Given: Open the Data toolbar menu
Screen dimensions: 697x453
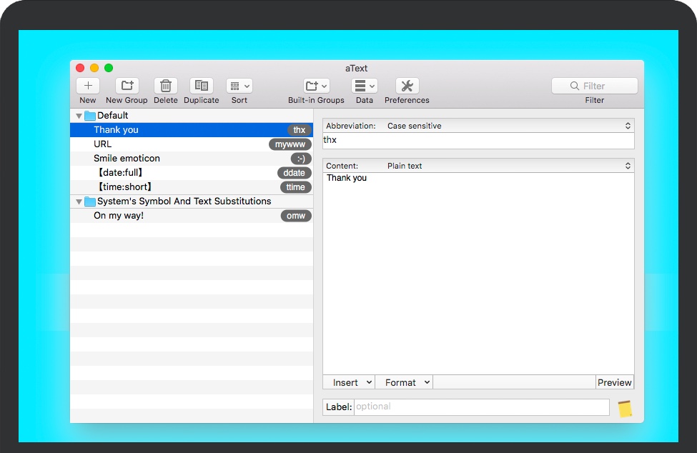Looking at the screenshot, I should [365, 86].
